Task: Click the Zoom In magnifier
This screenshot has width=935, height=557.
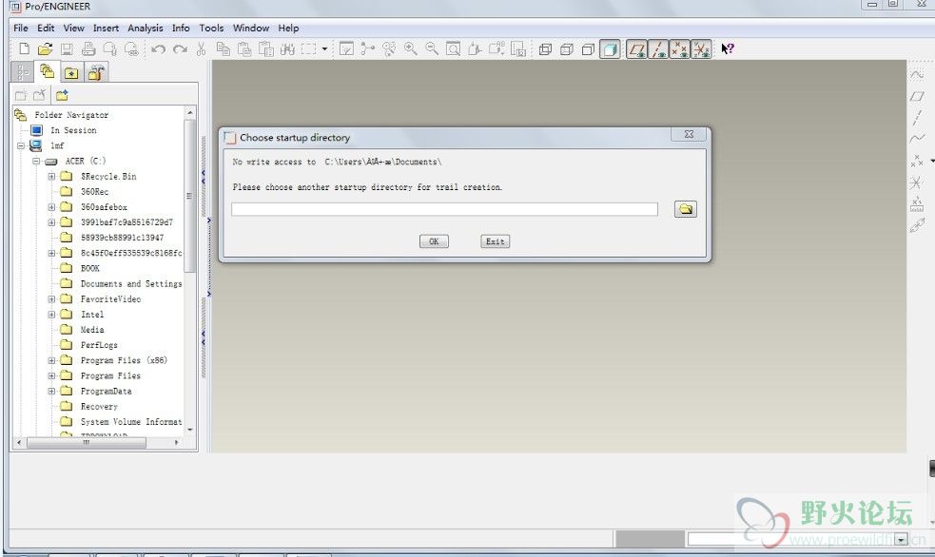Action: click(410, 48)
